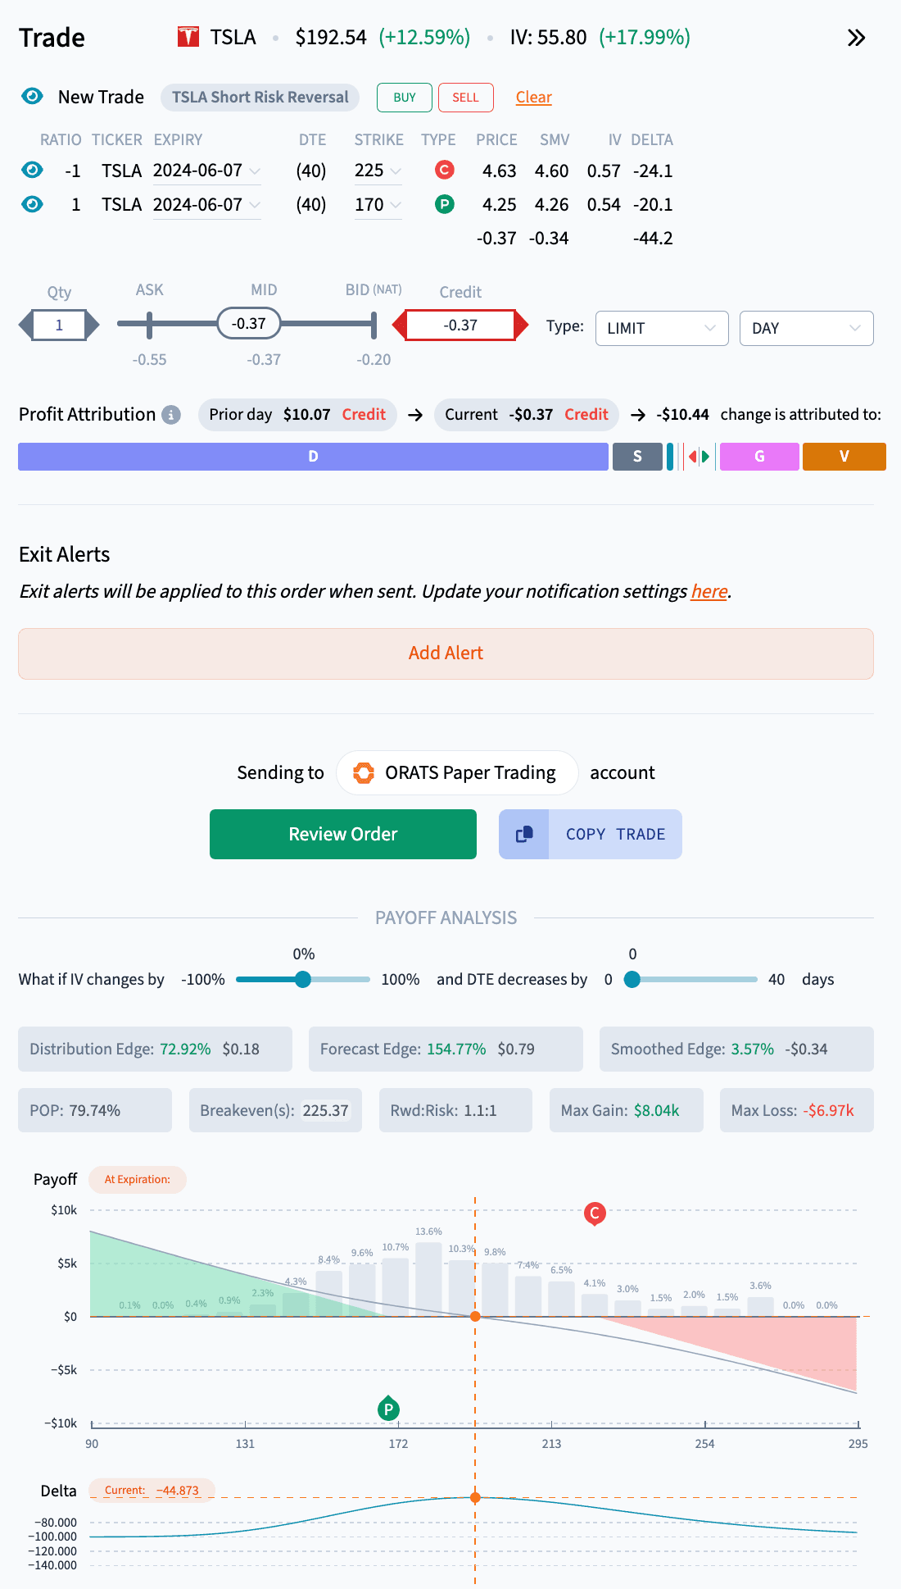901x1589 pixels.
Task: Click the S attribution bar segment
Action: coord(637,457)
